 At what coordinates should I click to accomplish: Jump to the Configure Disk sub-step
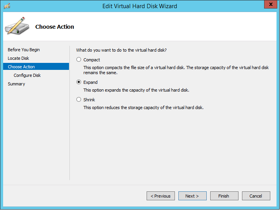[27, 75]
